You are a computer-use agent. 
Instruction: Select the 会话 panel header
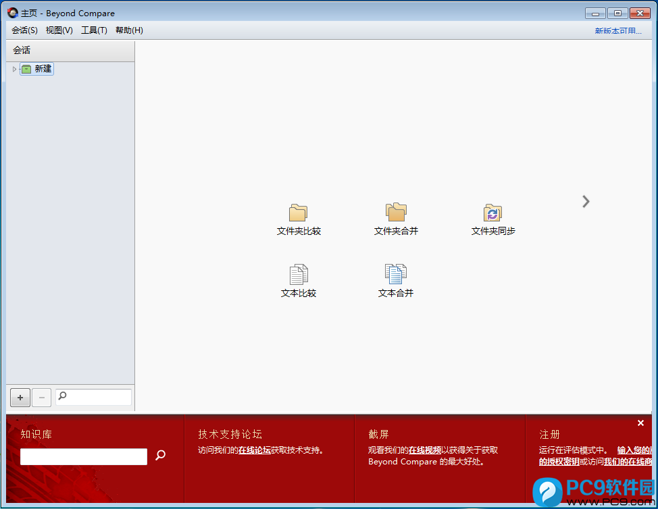pos(70,51)
